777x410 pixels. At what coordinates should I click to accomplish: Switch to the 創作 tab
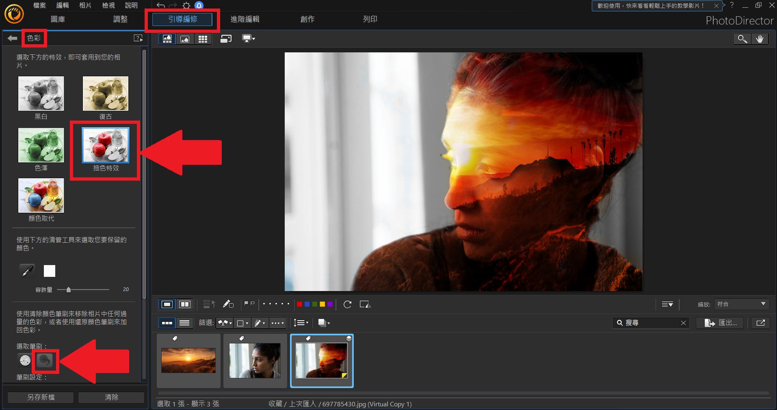[307, 19]
